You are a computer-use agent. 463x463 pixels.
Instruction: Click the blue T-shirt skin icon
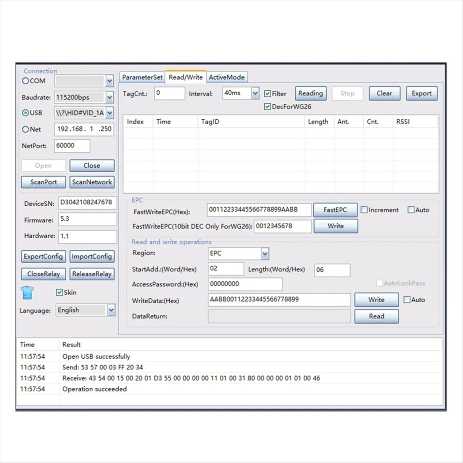click(27, 293)
